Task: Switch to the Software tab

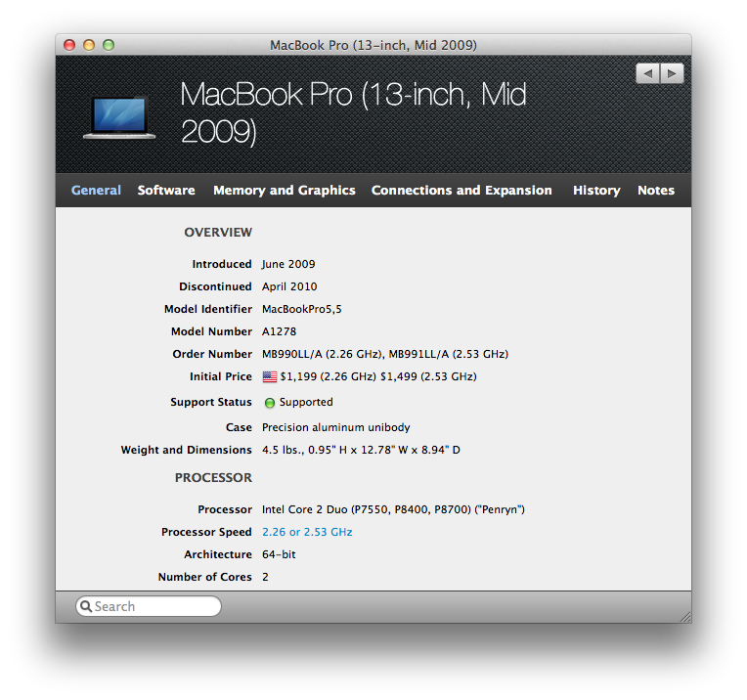Action: 166,190
